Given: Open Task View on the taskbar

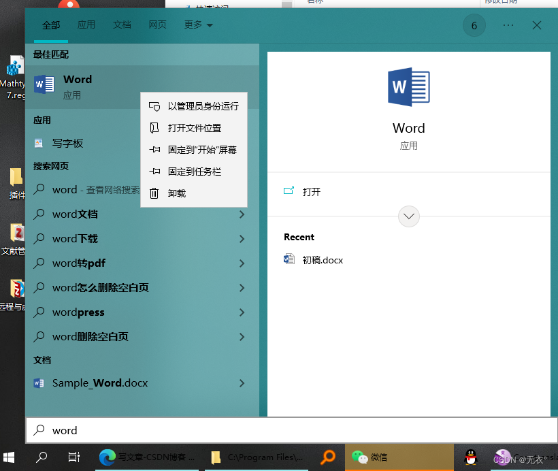Looking at the screenshot, I should (74, 457).
